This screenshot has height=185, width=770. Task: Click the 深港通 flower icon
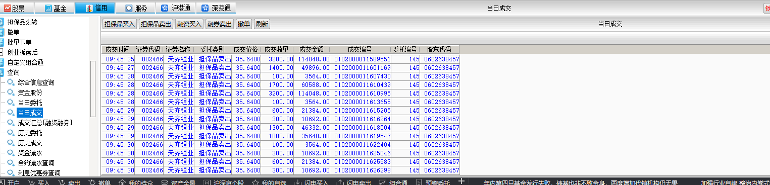[204, 8]
